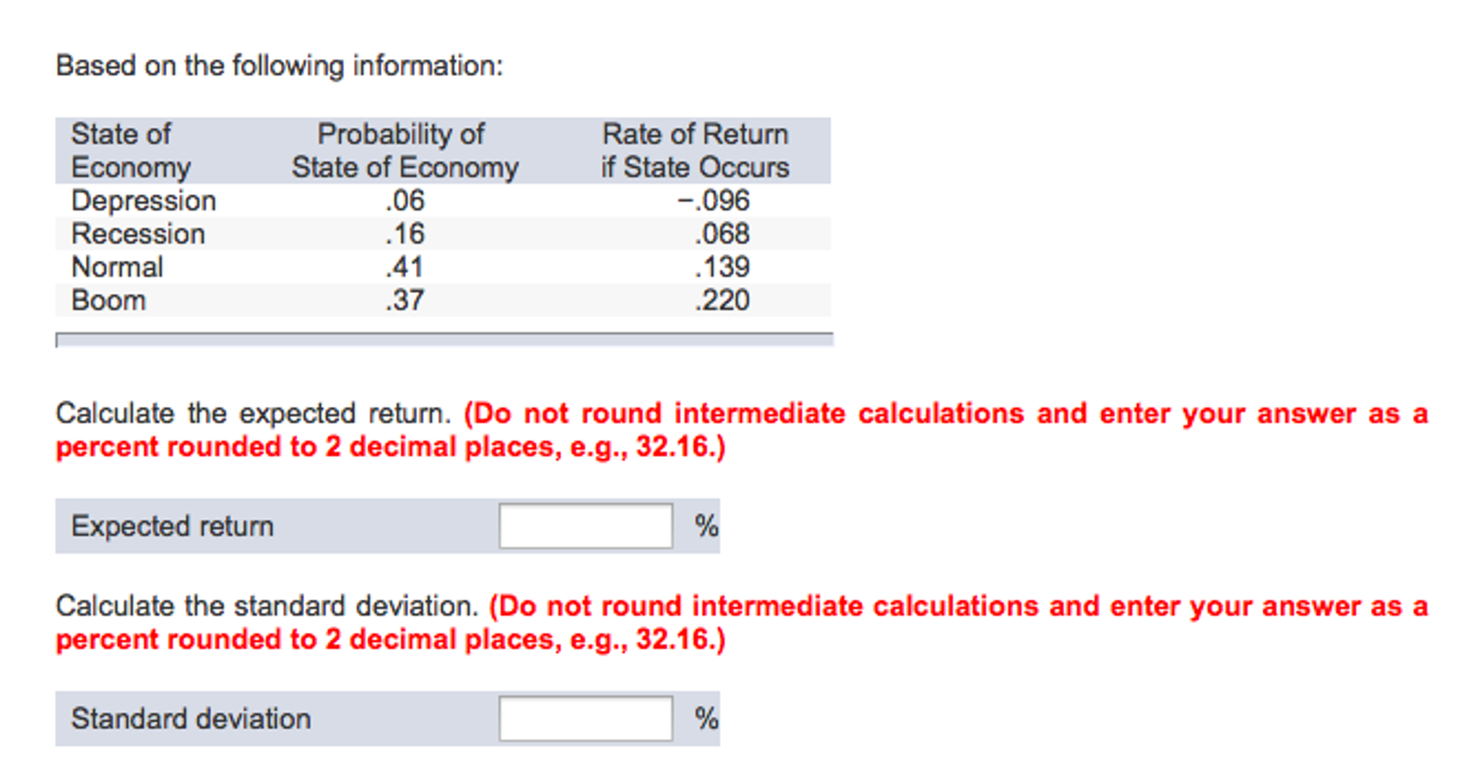This screenshot has width=1478, height=784.
Task: Click the horizontal scrollbar below the table
Action: pos(444,340)
